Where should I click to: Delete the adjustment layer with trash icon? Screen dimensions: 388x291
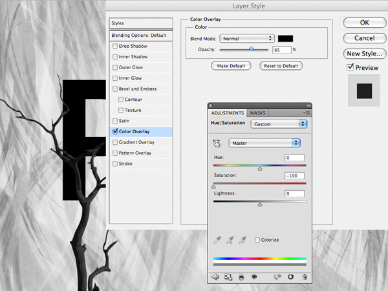(305, 277)
